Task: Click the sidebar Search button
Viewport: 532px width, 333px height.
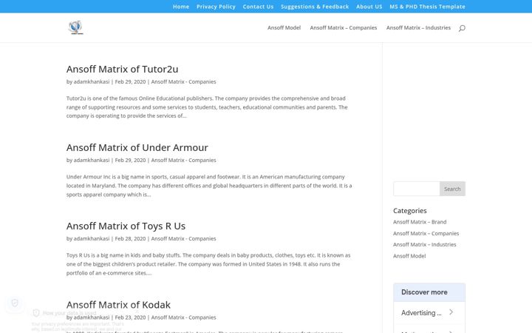Action: [x=452, y=189]
